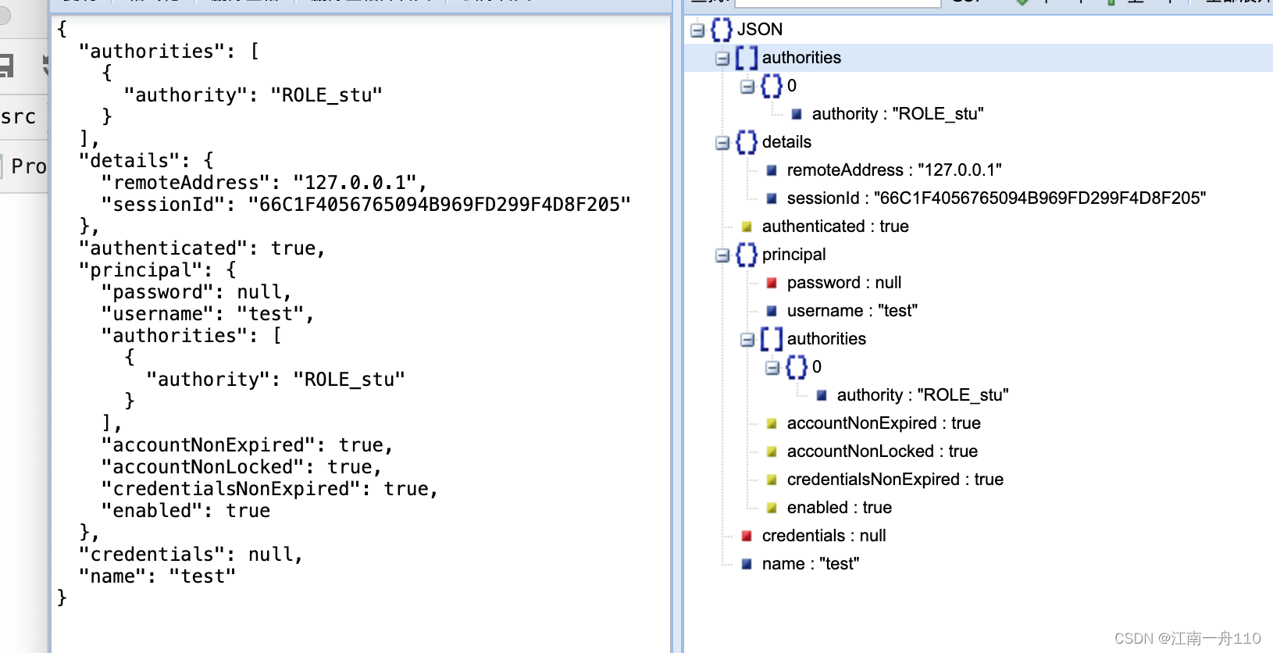
Task: Click "credentials": null line in JSON text
Action: 191,555
